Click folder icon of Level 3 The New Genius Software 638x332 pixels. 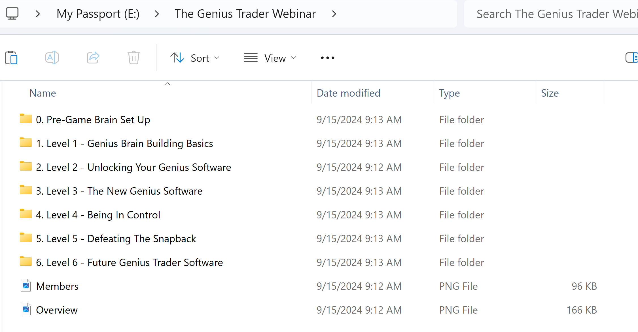(26, 190)
